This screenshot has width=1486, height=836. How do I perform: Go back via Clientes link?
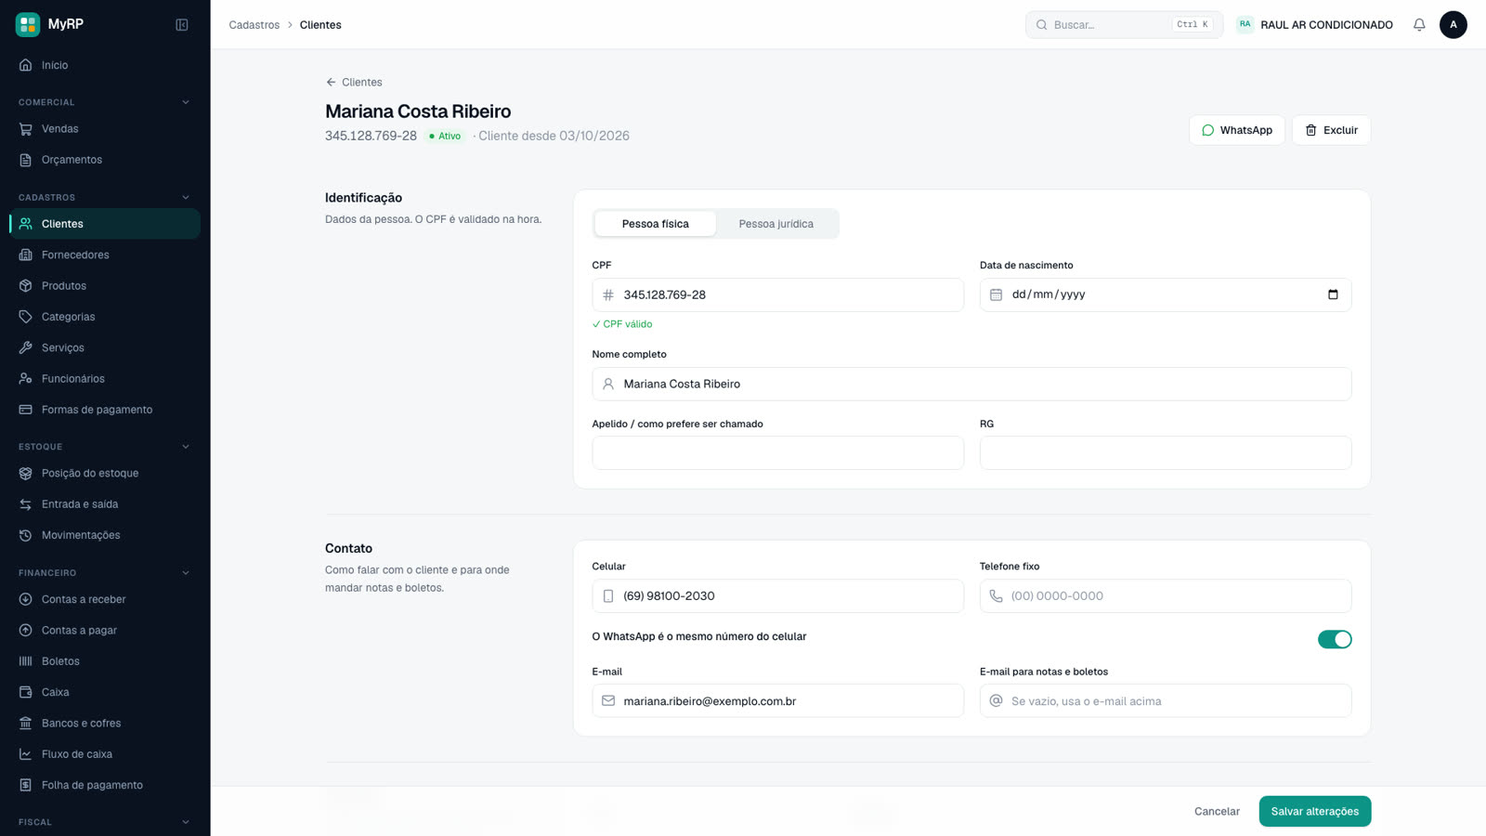point(354,83)
